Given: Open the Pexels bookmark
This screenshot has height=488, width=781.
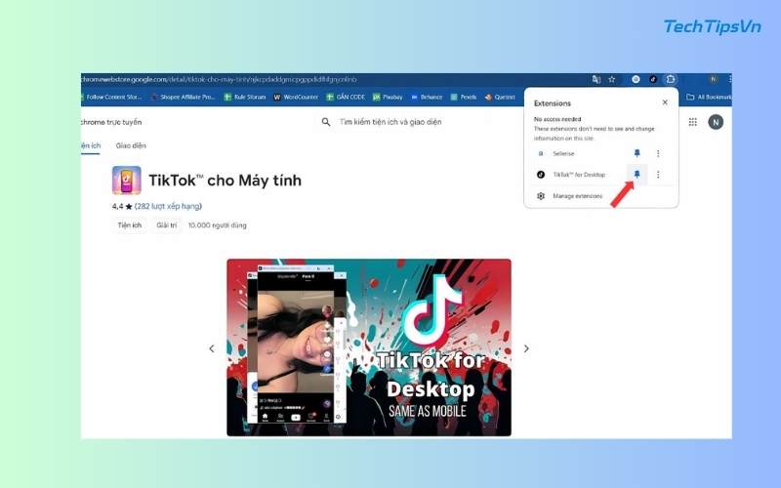Looking at the screenshot, I should pos(464,97).
